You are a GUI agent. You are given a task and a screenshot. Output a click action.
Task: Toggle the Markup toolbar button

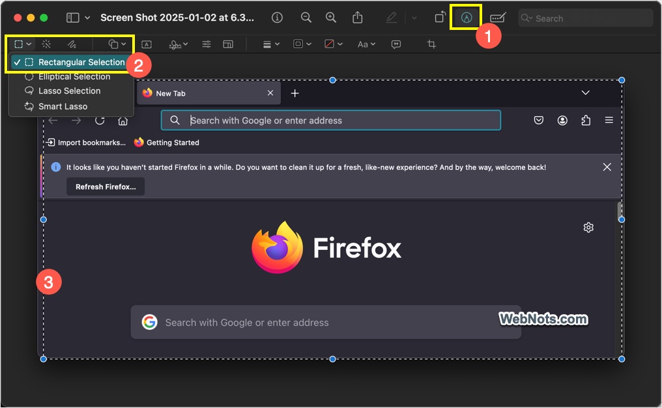click(466, 18)
